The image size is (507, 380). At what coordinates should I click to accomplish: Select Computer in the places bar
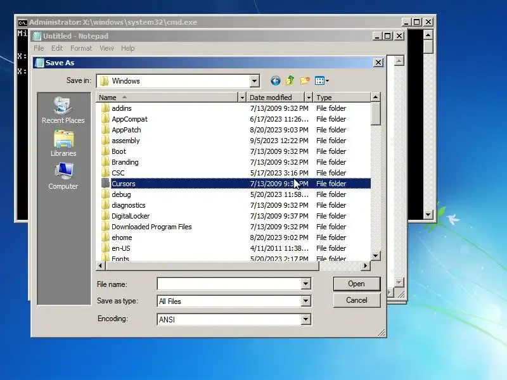tap(63, 177)
